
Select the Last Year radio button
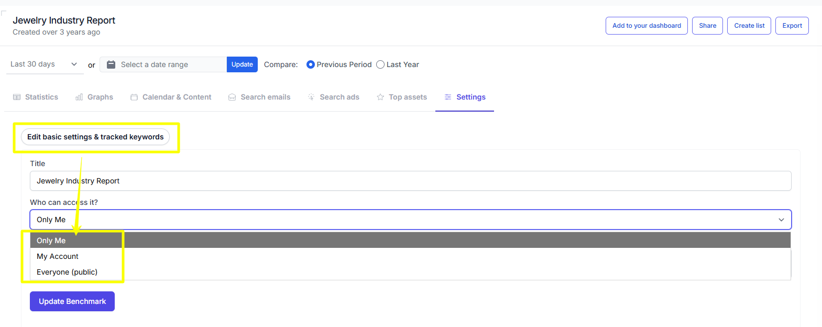(x=380, y=64)
